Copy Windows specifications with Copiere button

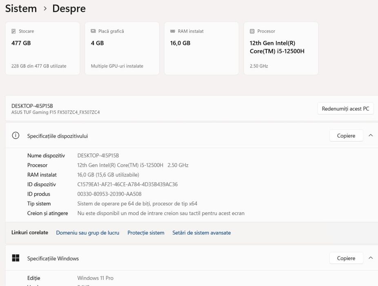pos(346,258)
